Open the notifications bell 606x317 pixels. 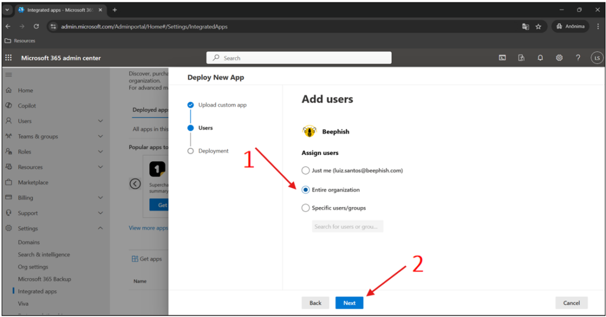point(540,58)
